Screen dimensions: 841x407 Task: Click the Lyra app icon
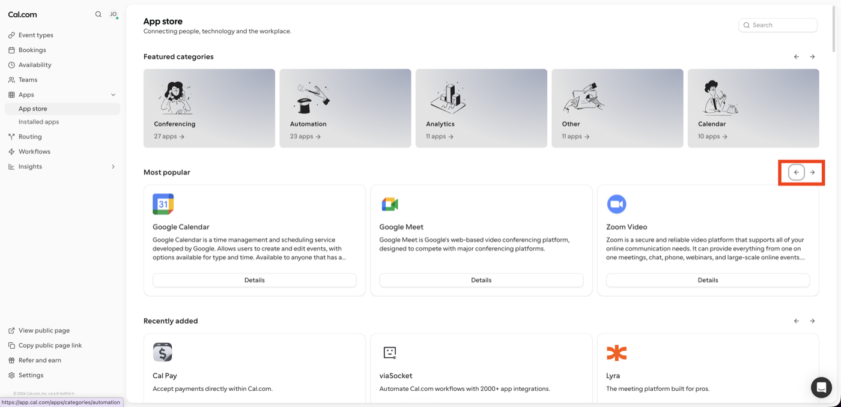coord(616,353)
